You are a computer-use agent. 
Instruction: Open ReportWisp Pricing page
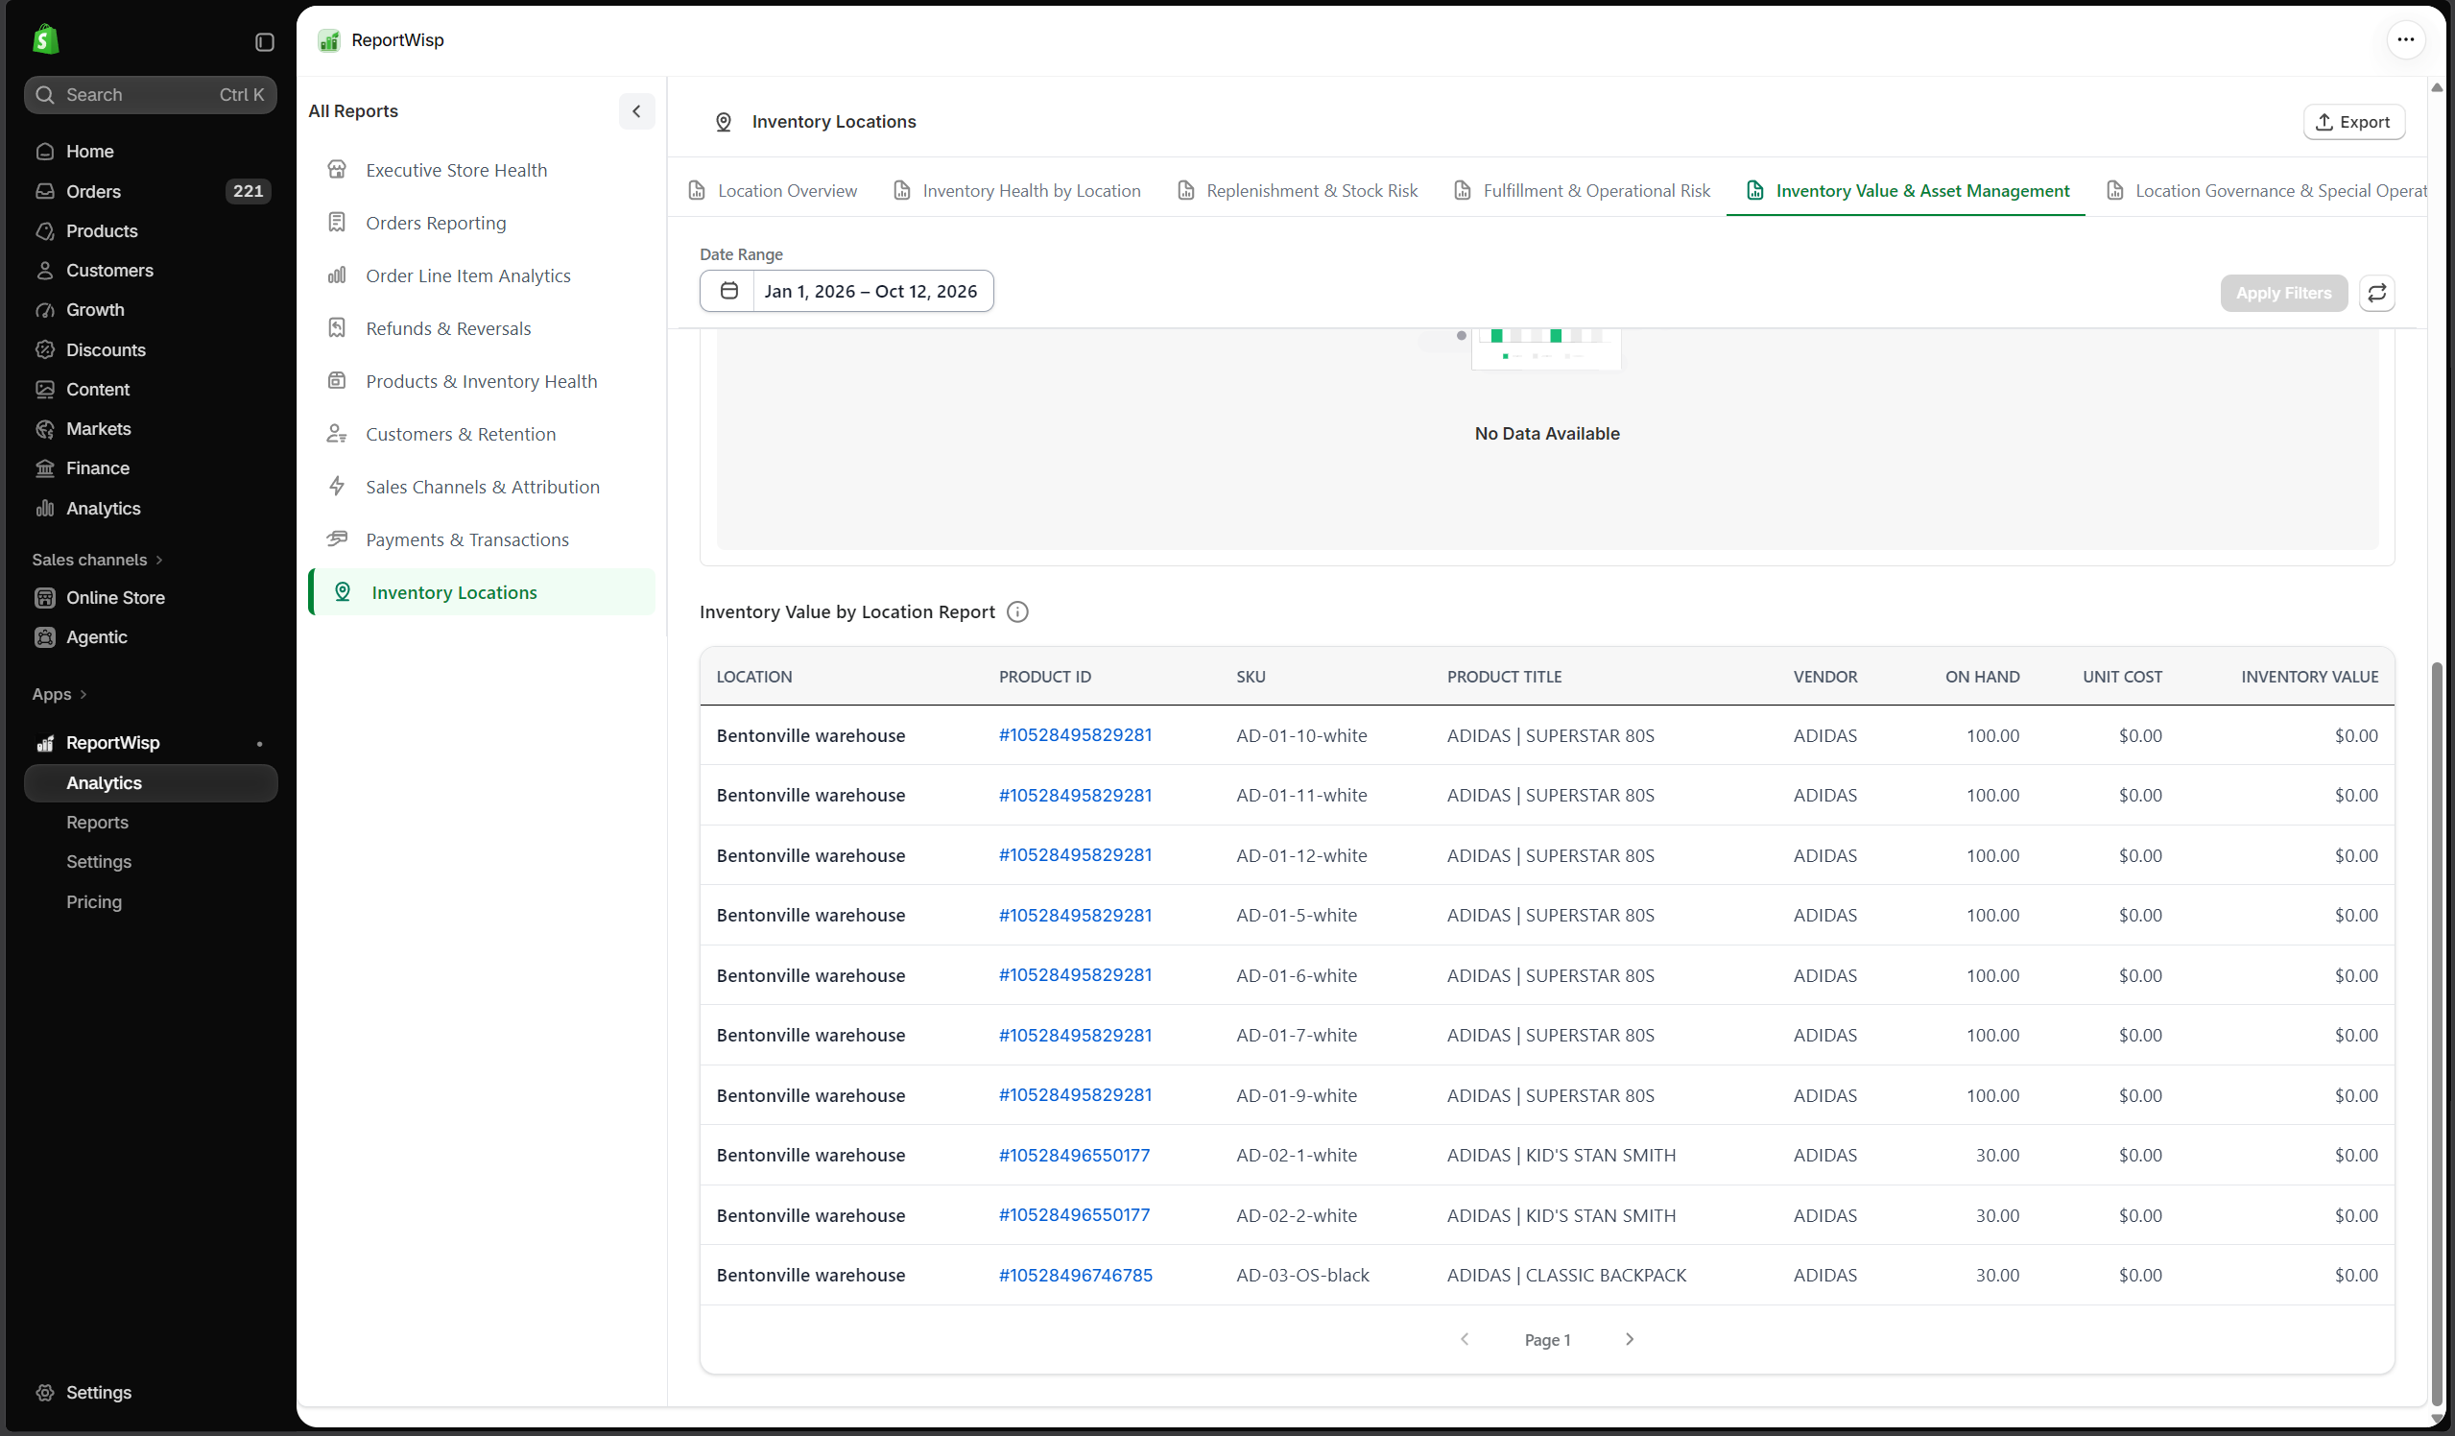(x=93, y=902)
